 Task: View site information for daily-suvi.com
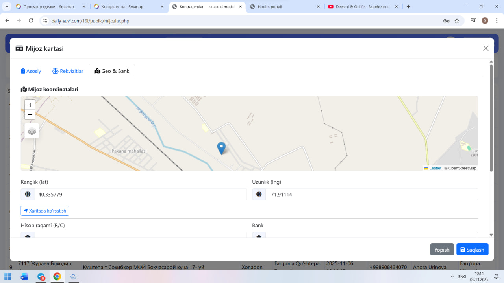(x=45, y=21)
